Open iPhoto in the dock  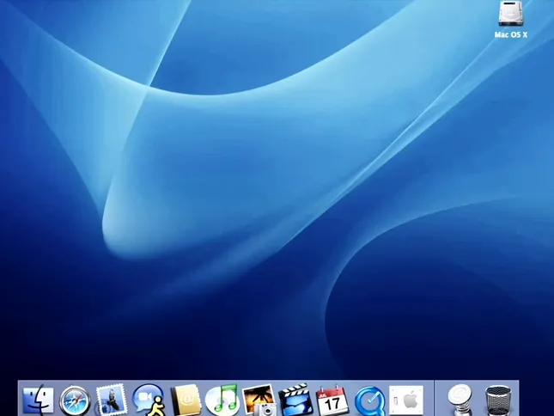pos(259,400)
